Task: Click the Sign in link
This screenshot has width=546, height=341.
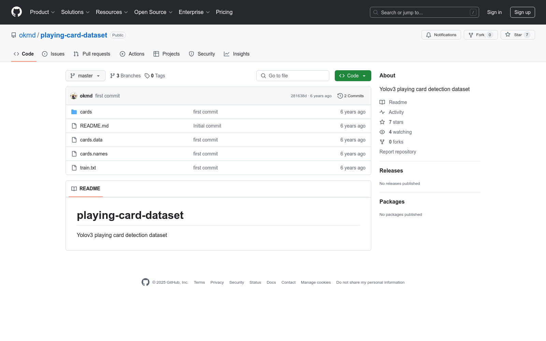Action: tap(494, 12)
